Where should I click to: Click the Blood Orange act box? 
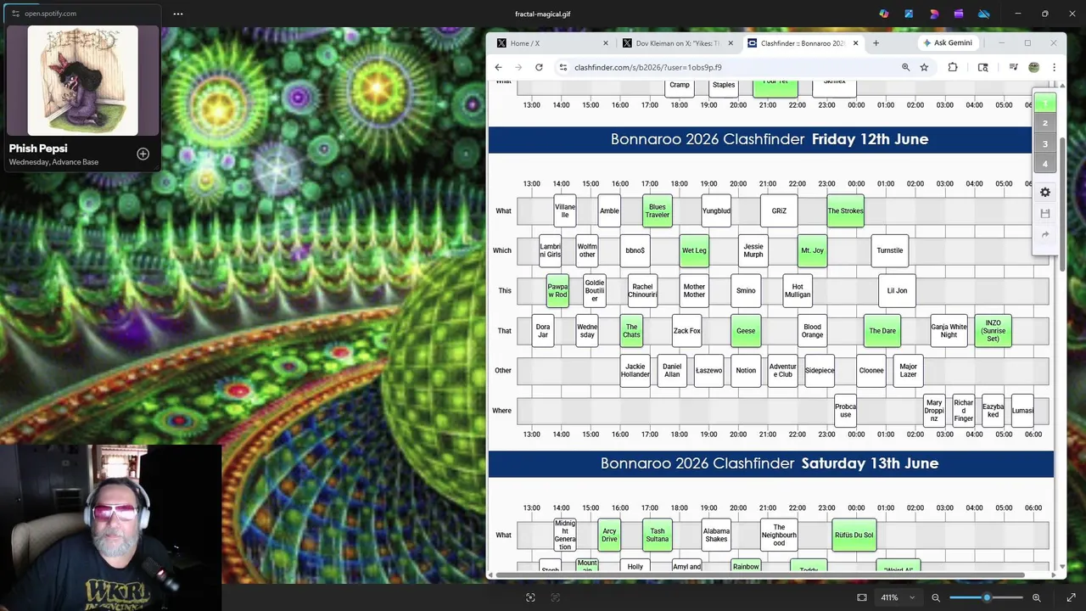(812, 331)
